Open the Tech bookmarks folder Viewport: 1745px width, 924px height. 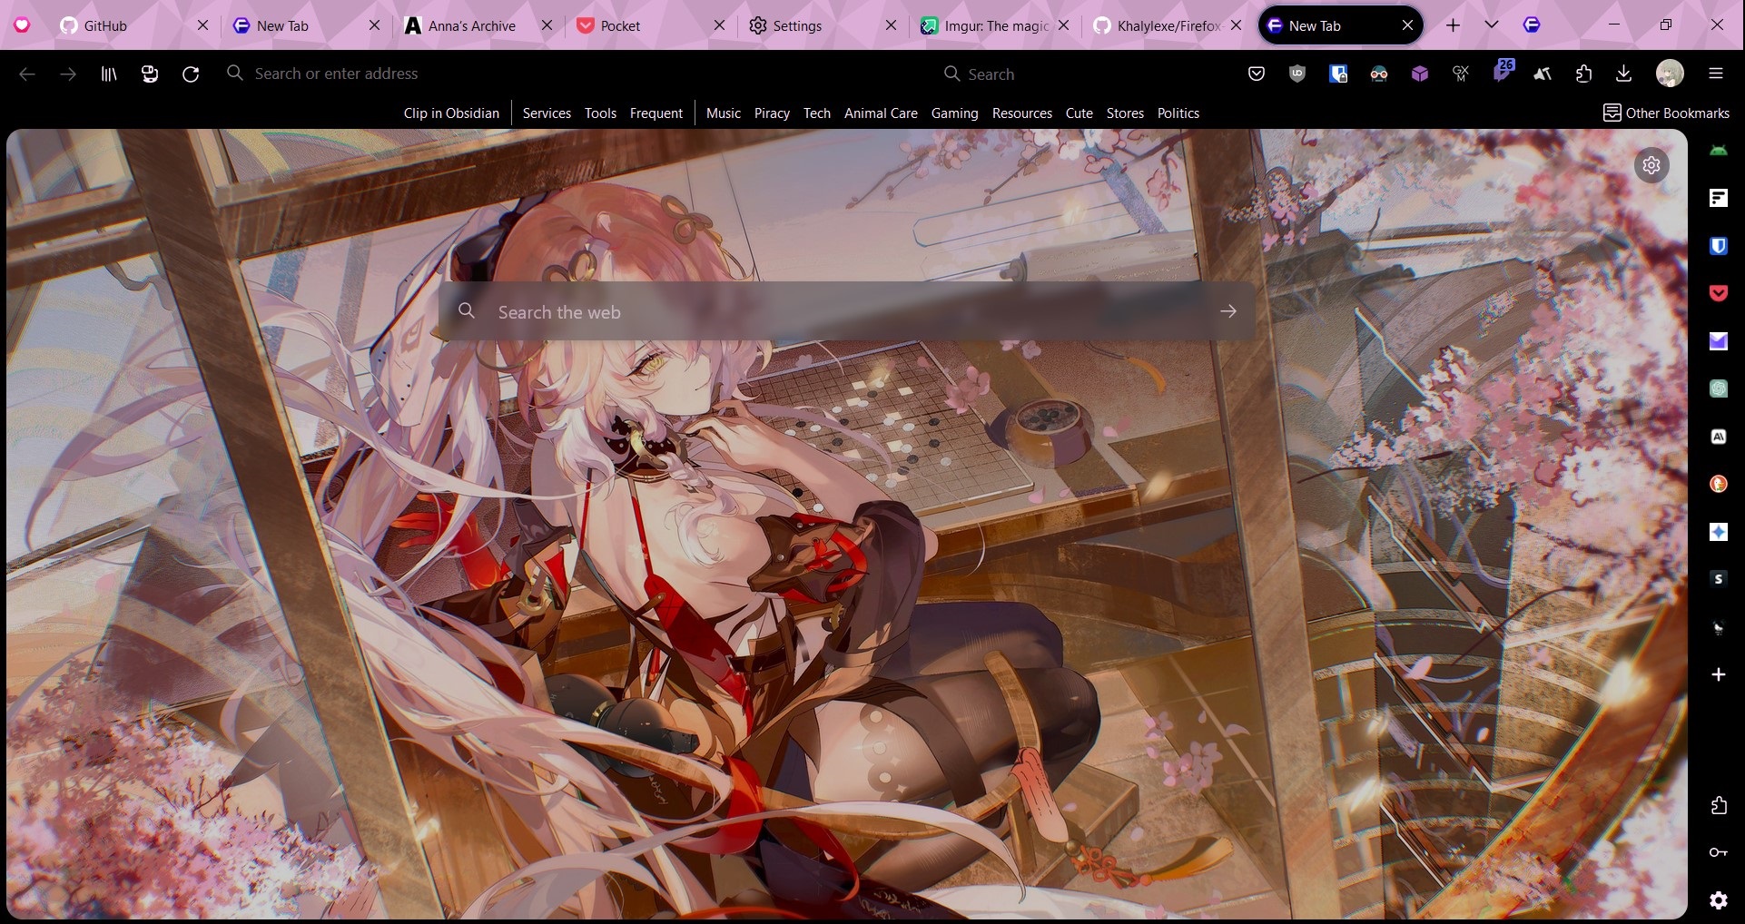(817, 113)
